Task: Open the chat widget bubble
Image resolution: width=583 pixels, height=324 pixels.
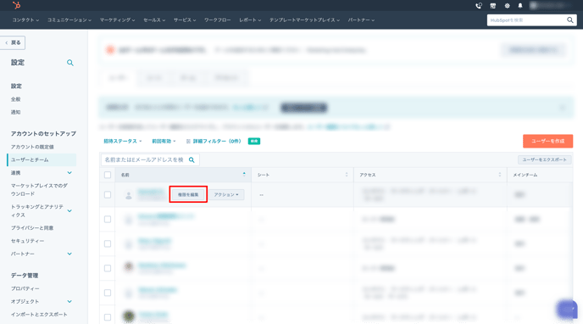Action: [x=567, y=309]
